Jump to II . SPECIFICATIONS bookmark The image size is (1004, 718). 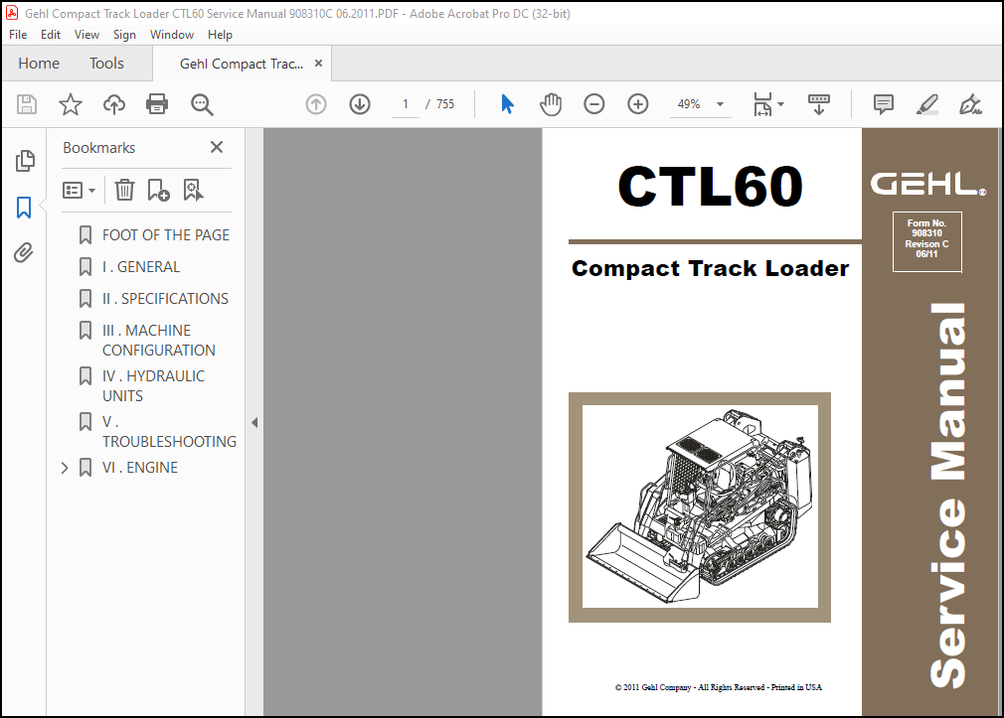tap(165, 299)
